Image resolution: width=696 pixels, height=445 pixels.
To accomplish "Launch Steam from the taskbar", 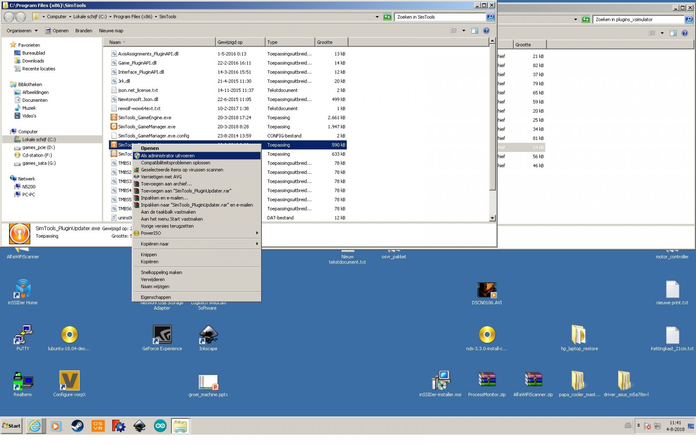I will coord(77,426).
